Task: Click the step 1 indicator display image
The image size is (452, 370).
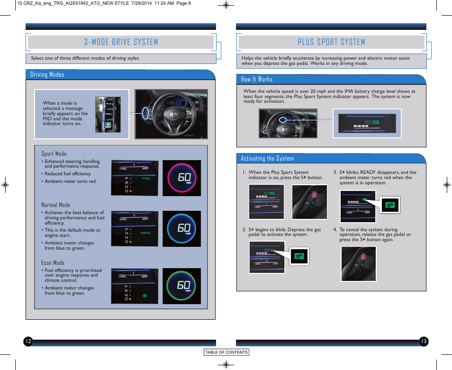Action: point(266,202)
